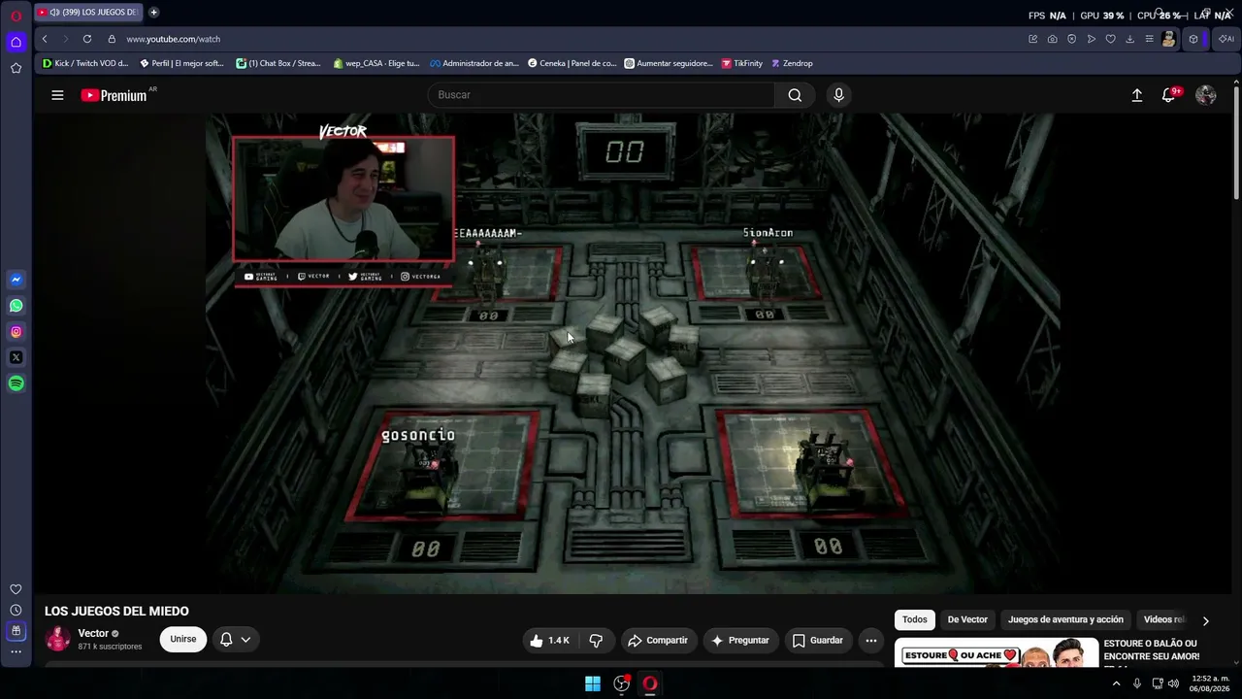1242x699 pixels.
Task: Click the Unirse join button
Action: [x=183, y=639]
